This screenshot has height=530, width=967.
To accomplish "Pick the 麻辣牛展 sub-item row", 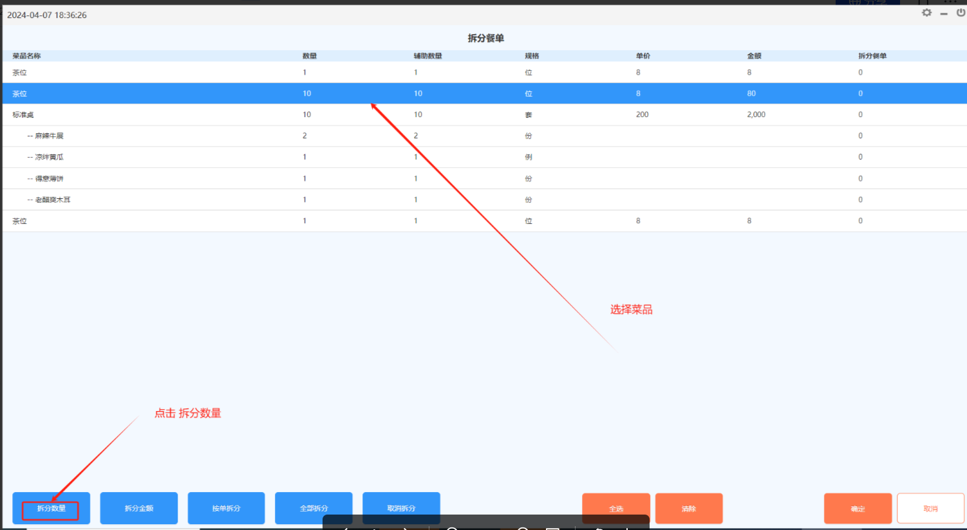I will tap(193, 136).
